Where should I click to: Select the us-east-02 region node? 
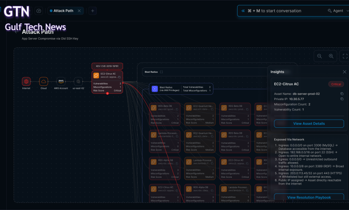click(x=78, y=81)
